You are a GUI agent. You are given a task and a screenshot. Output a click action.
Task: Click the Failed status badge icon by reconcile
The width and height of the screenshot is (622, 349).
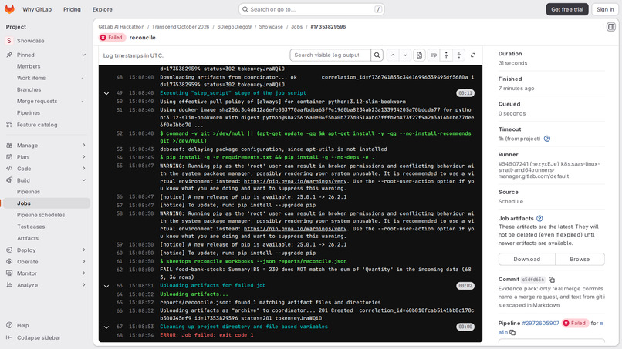pyautogui.click(x=103, y=38)
